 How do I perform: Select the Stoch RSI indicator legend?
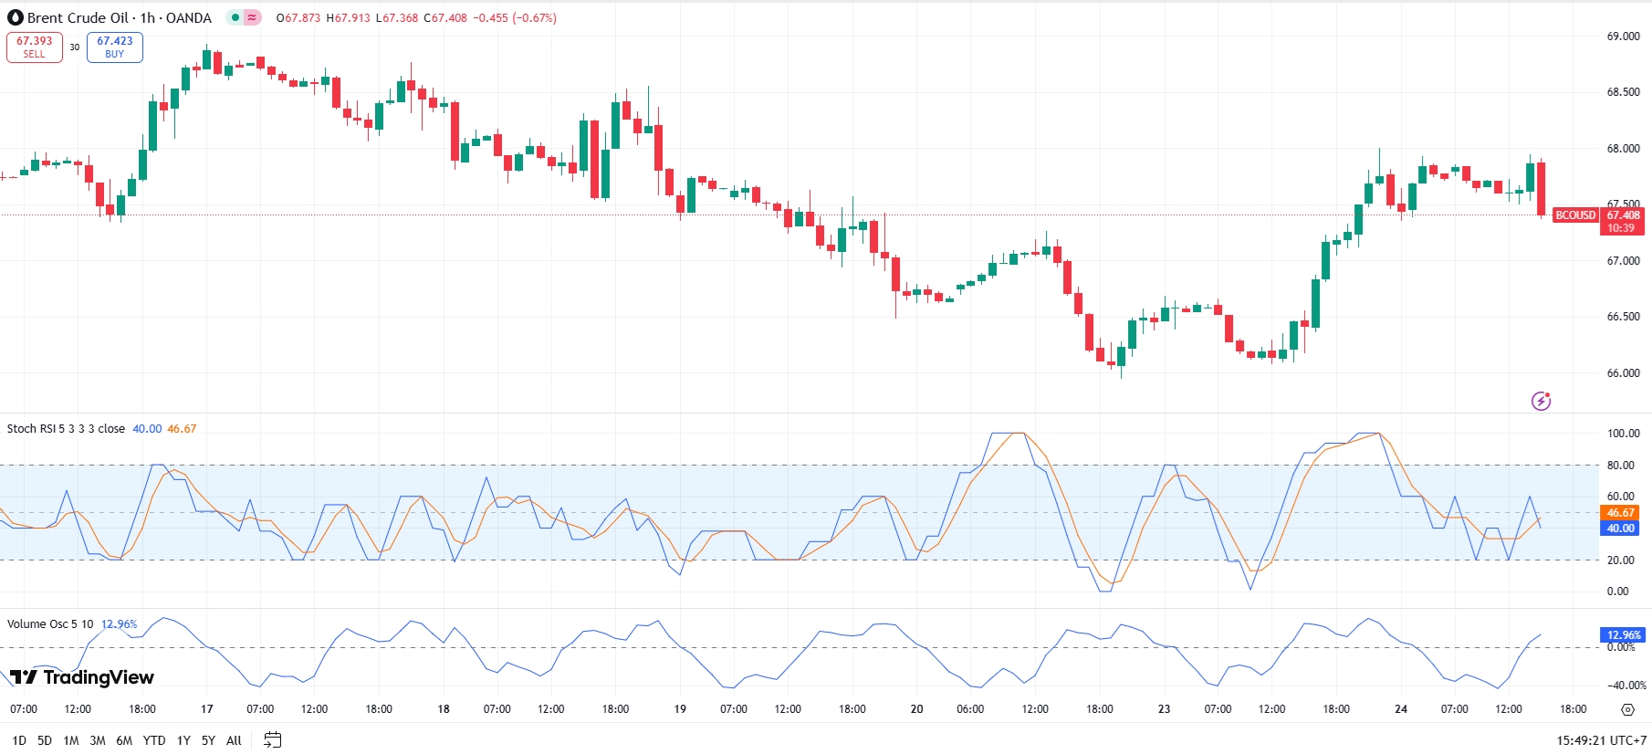[x=66, y=429]
